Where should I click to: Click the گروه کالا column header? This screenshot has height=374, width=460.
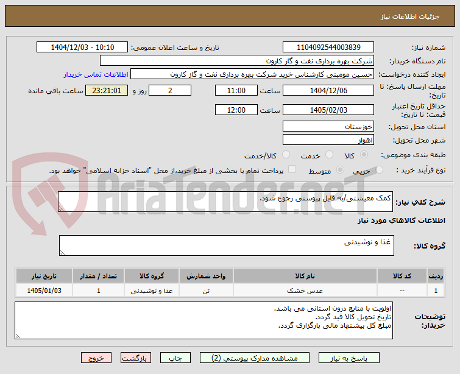[x=151, y=276]
